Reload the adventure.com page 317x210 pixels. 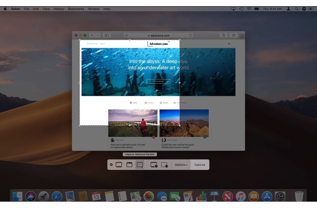pos(190,35)
